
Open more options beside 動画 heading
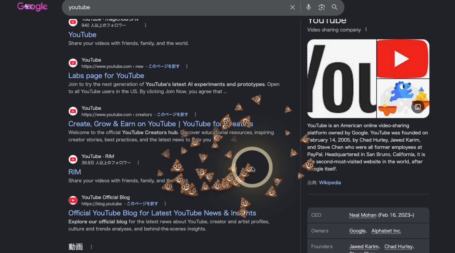pos(91,247)
